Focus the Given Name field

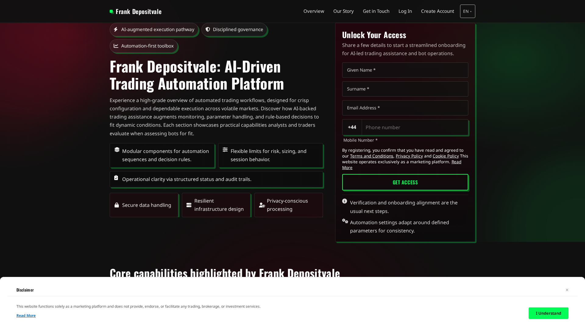click(405, 70)
